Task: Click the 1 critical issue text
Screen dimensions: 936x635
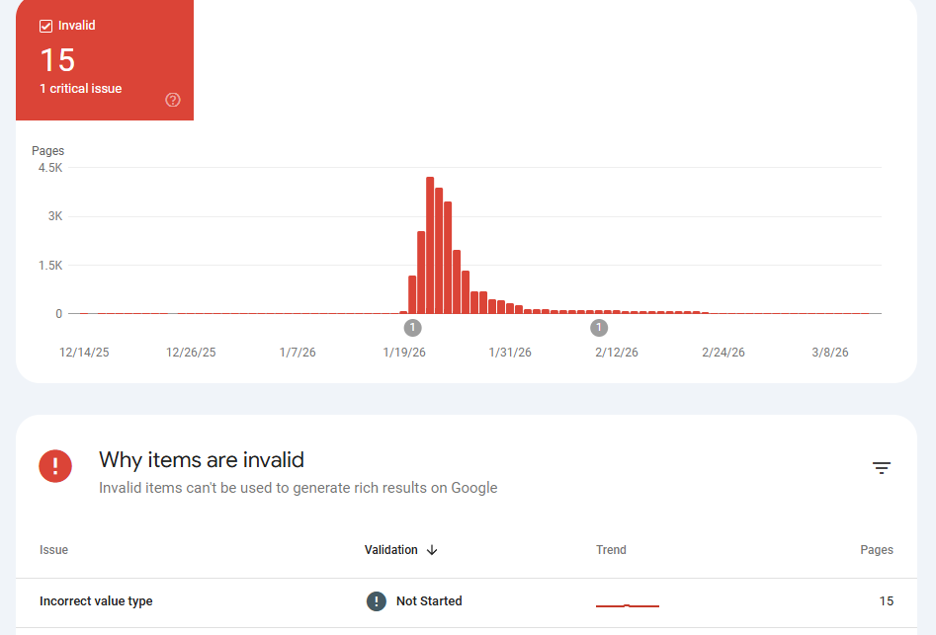Action: (81, 89)
